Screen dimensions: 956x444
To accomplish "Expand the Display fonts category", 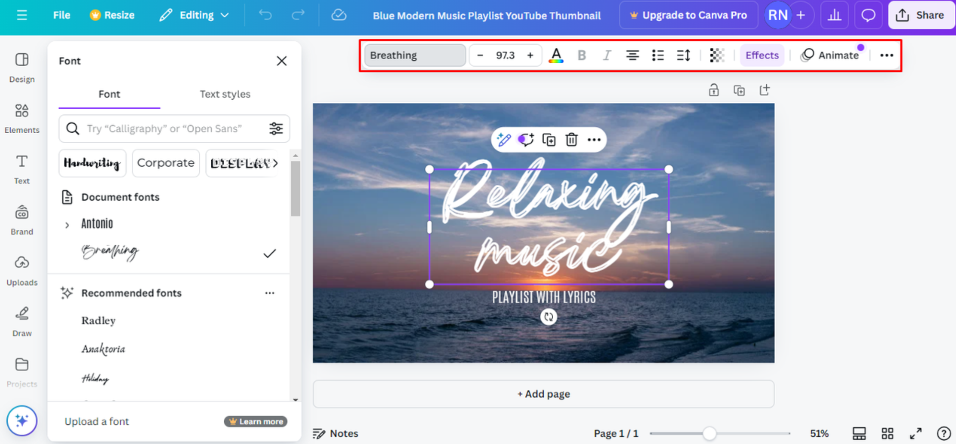I will click(x=242, y=163).
